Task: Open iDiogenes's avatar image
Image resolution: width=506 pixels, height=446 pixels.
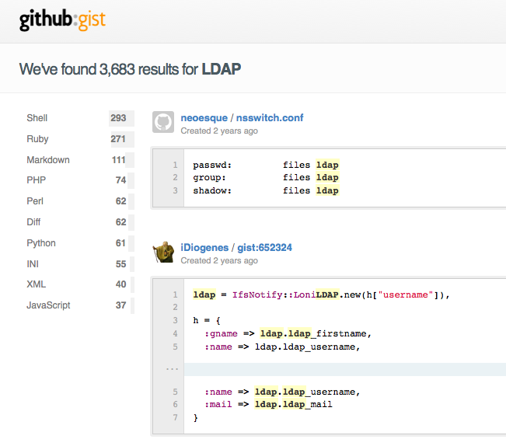Action: 163,252
